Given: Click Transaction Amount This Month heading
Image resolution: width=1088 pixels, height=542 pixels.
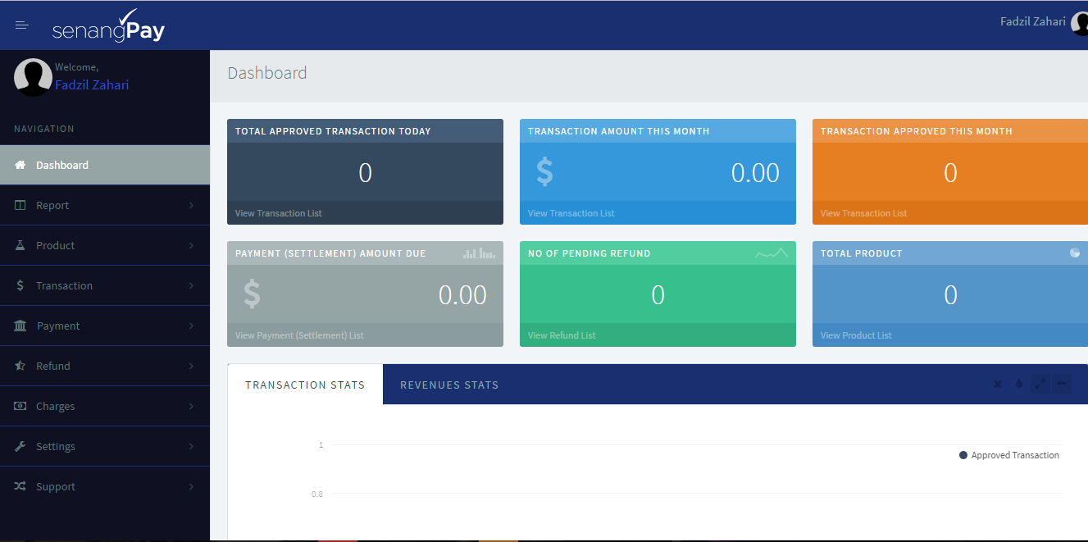Looking at the screenshot, I should coord(619,131).
